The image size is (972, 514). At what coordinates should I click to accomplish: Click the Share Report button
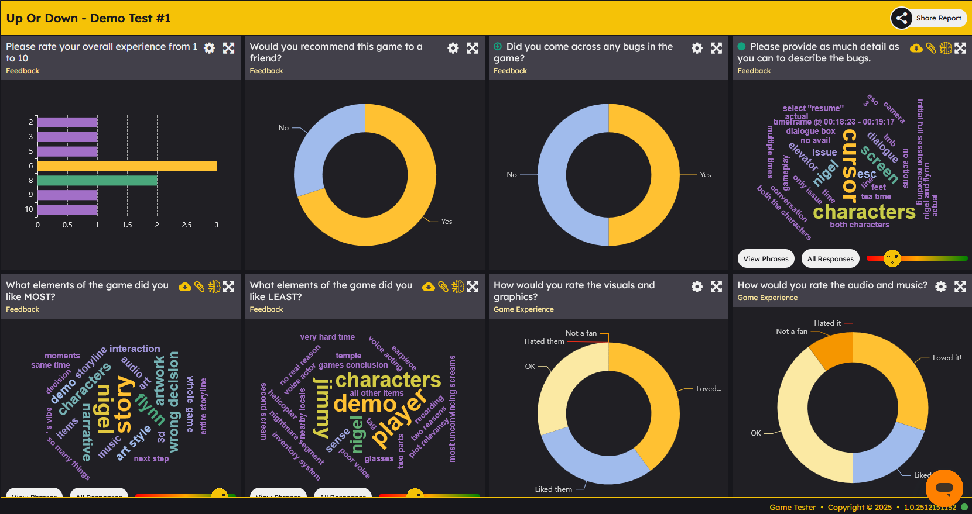[x=928, y=18]
